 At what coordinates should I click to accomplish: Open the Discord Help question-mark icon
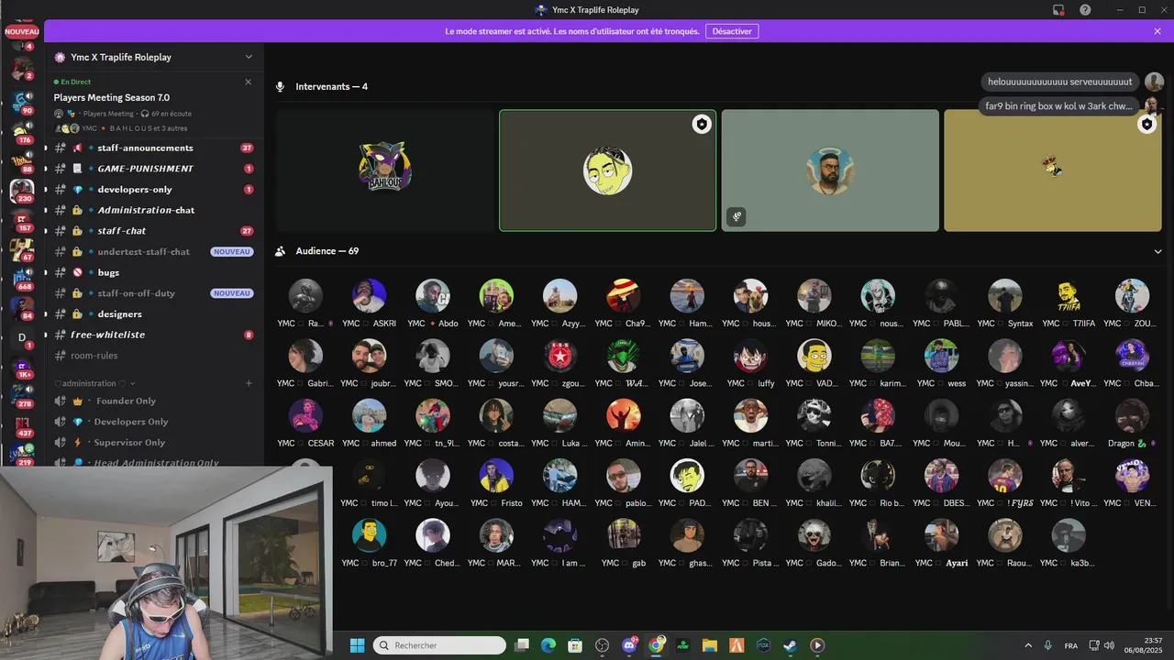point(1086,10)
